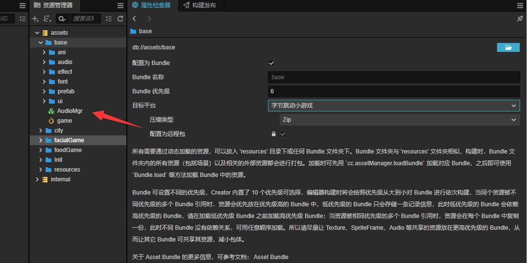Switch to the 构建发布 tab
Image resolution: width=527 pixels, height=263 pixels.
tap(200, 5)
